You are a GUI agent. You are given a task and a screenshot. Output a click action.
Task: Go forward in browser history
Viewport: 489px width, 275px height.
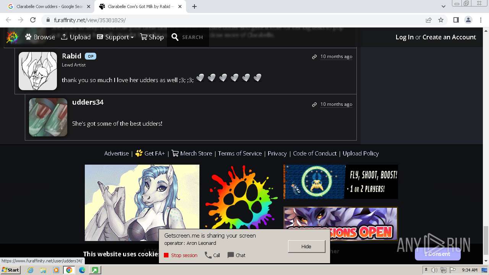(21, 20)
